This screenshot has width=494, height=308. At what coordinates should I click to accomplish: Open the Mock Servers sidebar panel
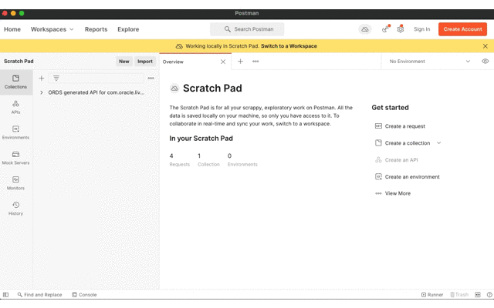pos(15,158)
